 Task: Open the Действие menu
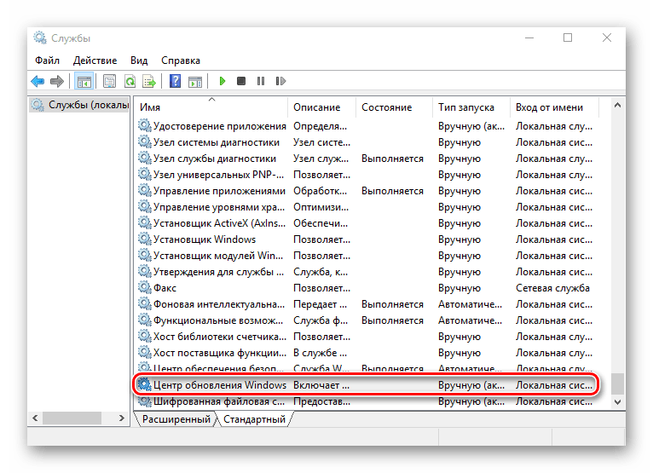coord(95,61)
